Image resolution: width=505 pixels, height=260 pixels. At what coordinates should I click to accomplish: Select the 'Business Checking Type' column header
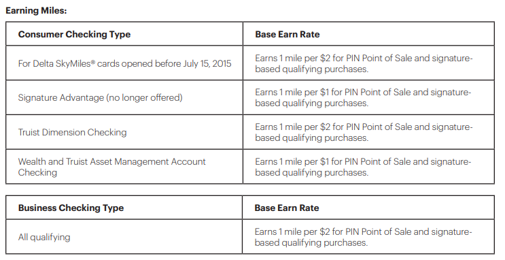71,208
